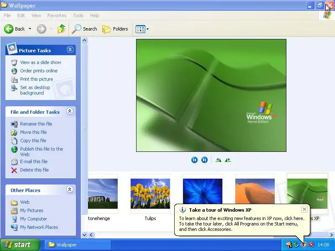Viewport: 335px width, 251px height.
Task: Click the green Back arrow button
Action: [x=9, y=29]
